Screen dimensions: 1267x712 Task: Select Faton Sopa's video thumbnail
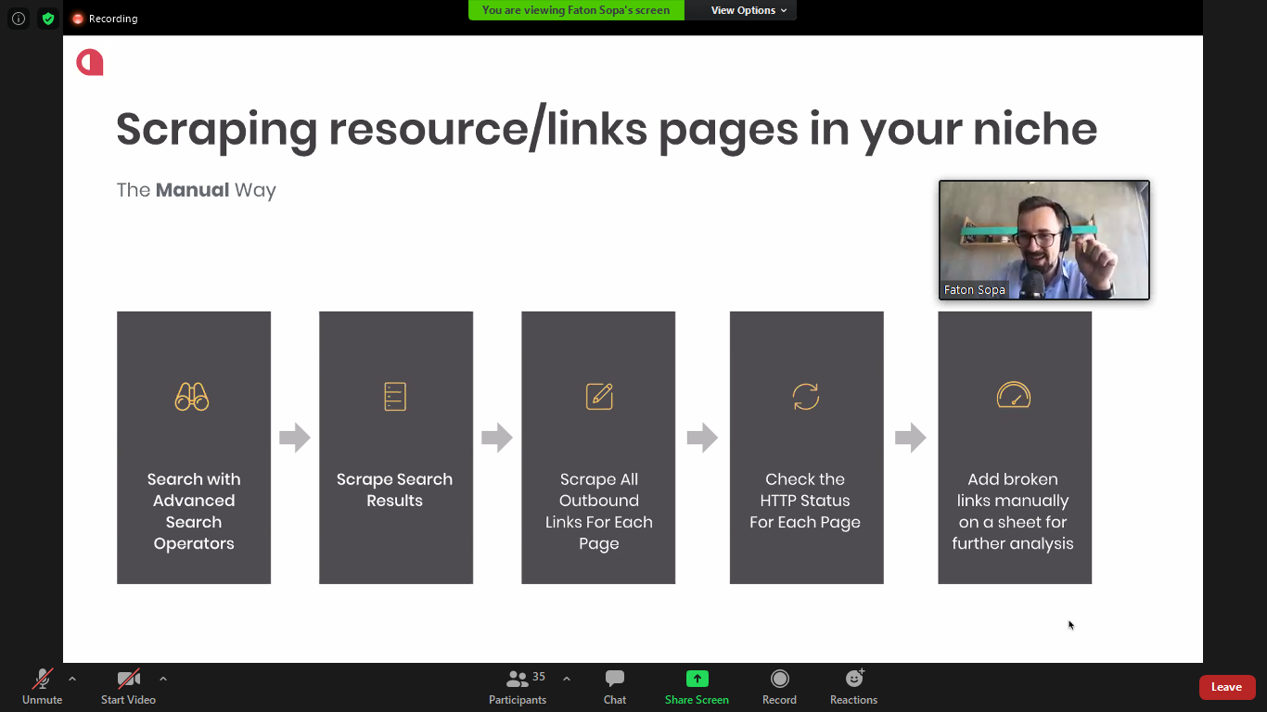pos(1043,240)
